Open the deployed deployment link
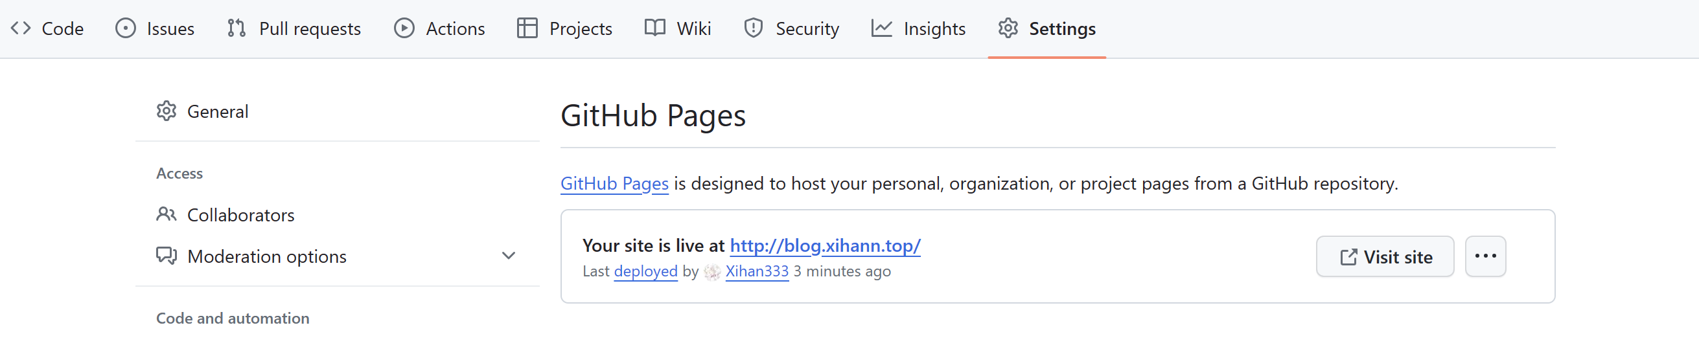 click(x=645, y=271)
